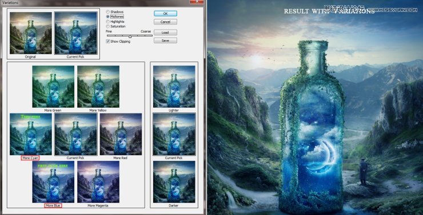Apply the Lighter variation thumbnail
The height and width of the screenshot is (215, 423).
tap(174, 87)
